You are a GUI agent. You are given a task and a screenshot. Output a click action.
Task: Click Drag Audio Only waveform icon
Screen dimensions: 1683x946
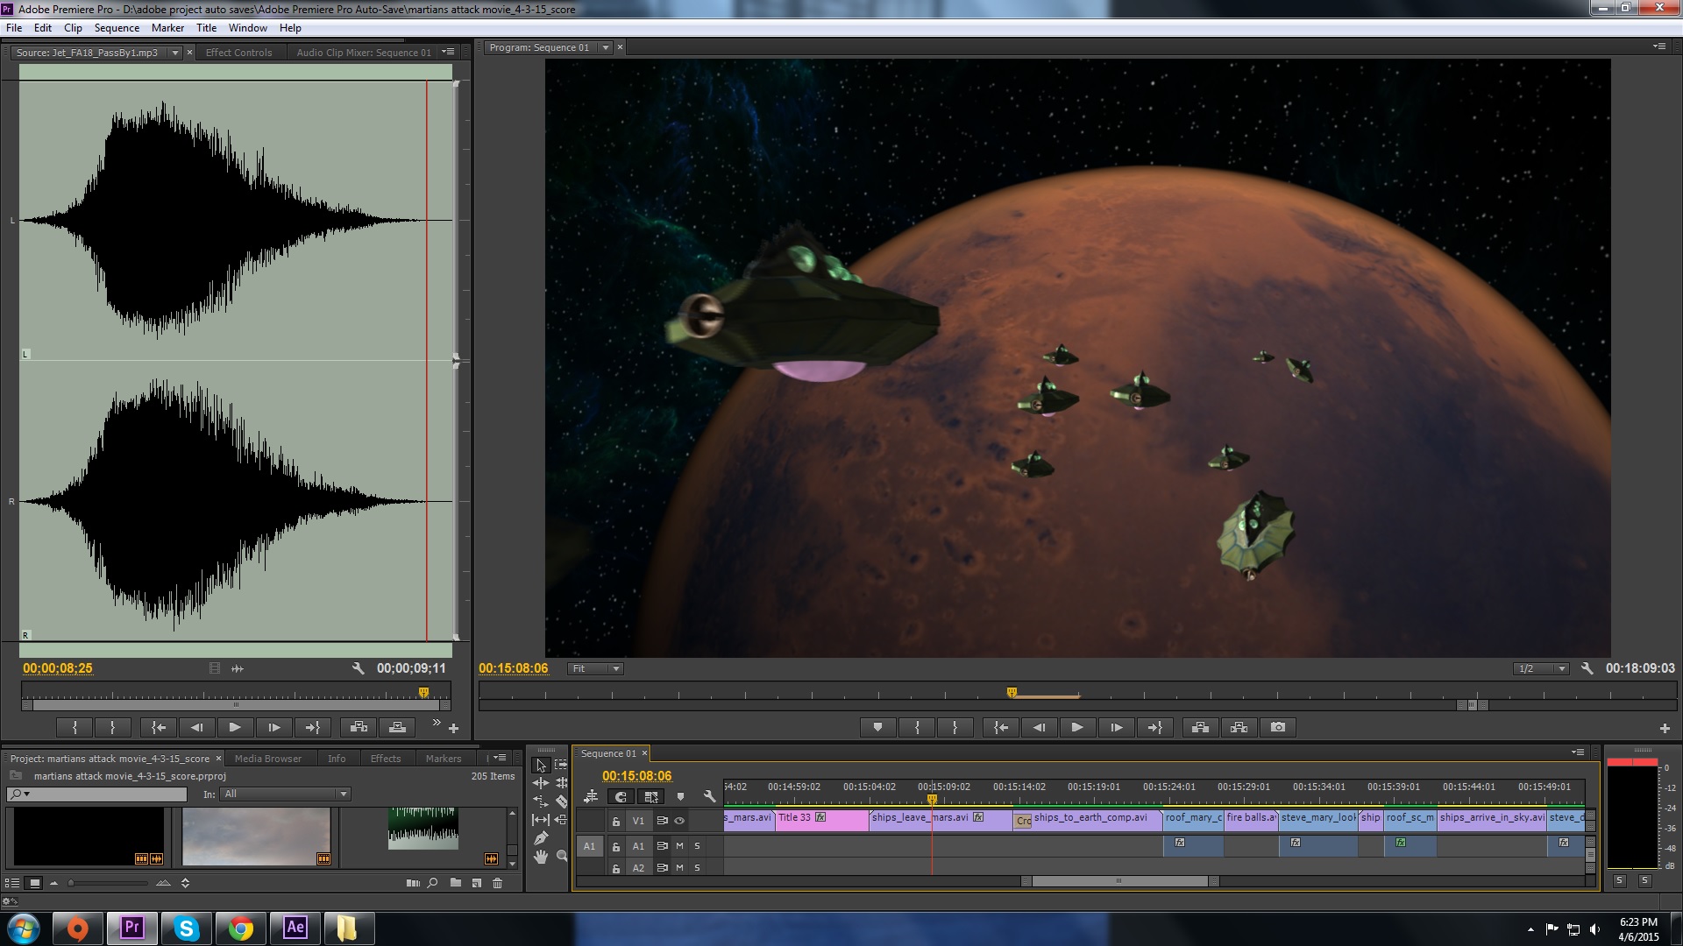tap(238, 668)
